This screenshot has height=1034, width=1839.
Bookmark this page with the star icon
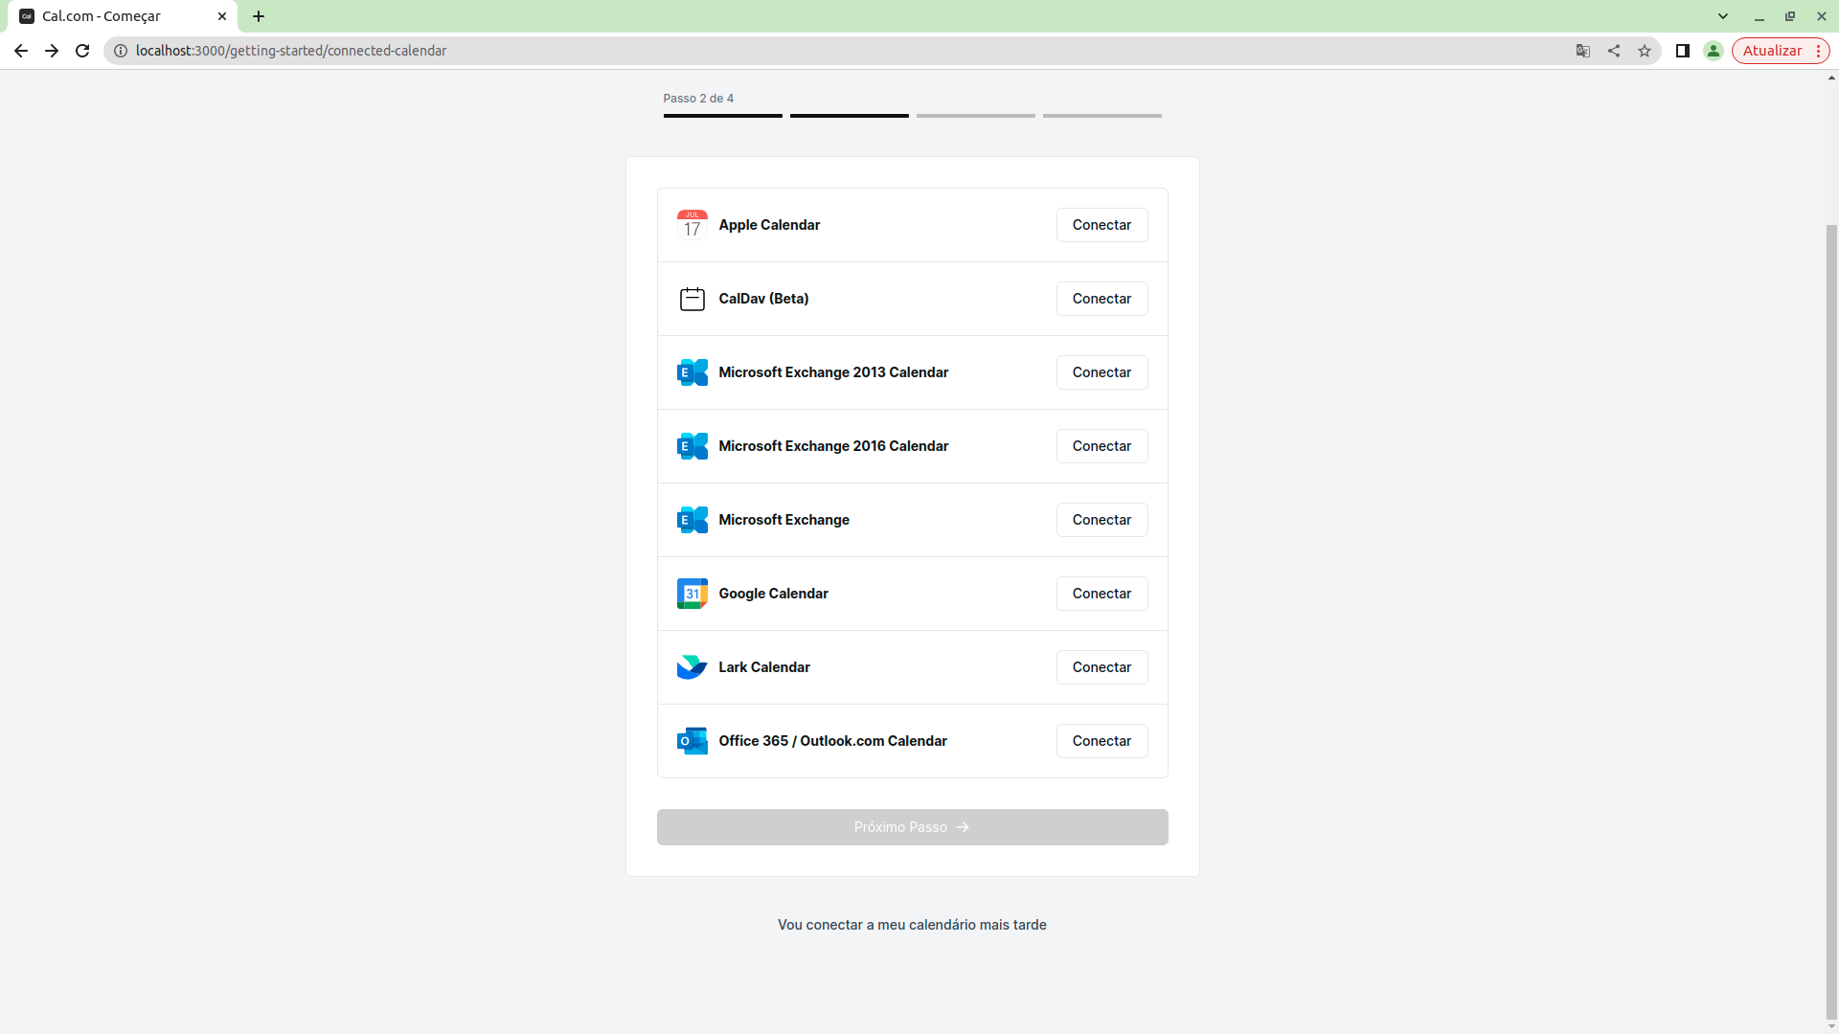1645,51
